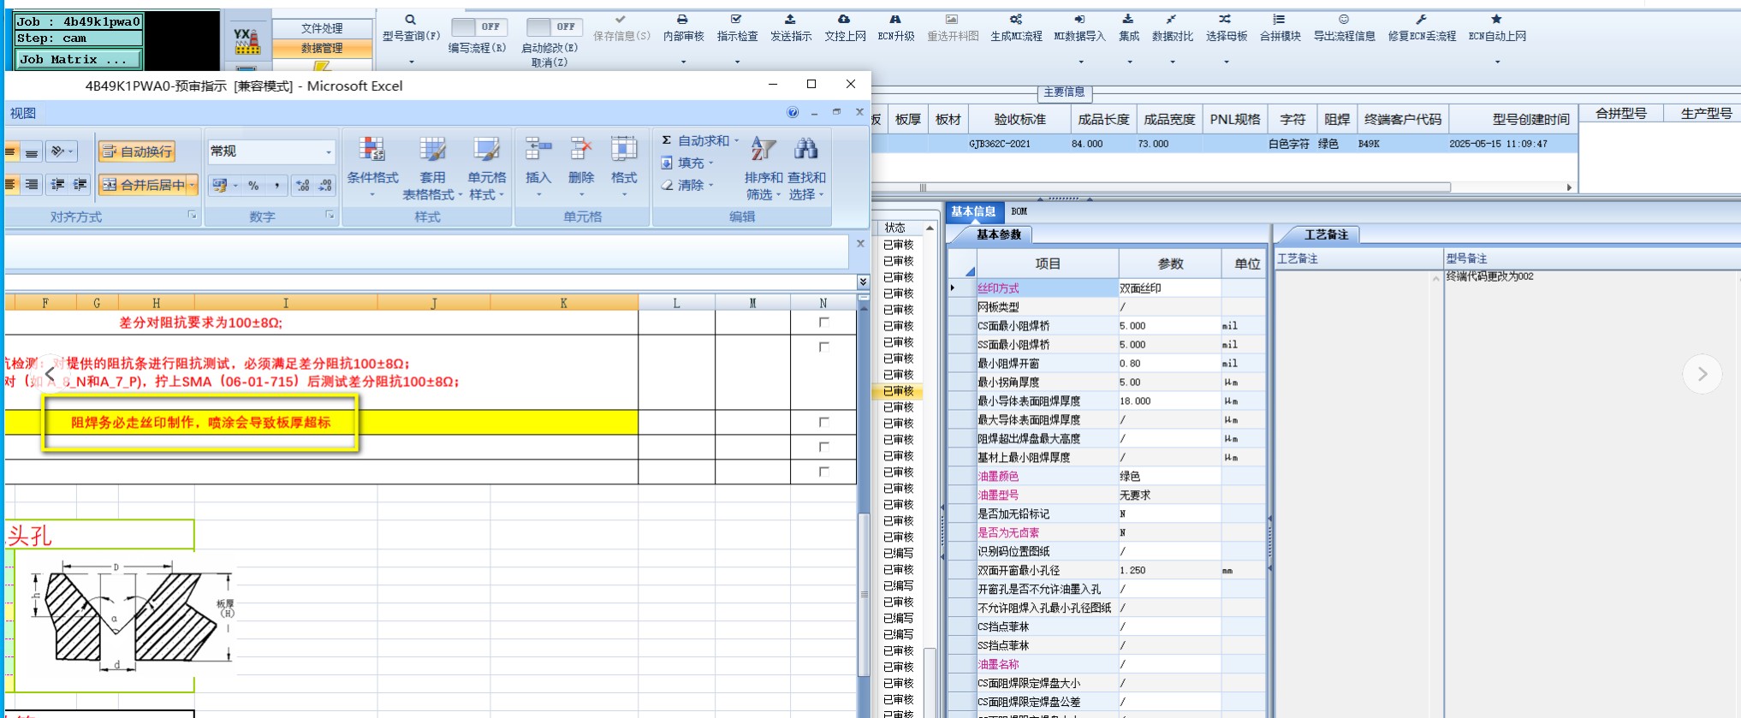Open 套用表格格式 in Excel ribbon
The image size is (1741, 718).
pyautogui.click(x=432, y=169)
